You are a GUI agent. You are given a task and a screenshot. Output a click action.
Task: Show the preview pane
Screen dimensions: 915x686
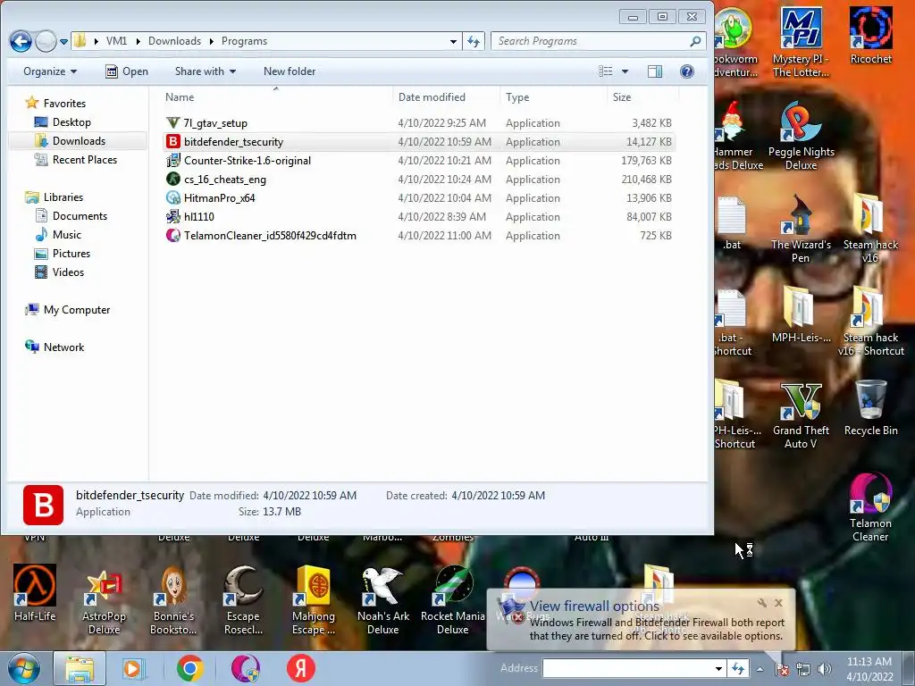click(655, 71)
